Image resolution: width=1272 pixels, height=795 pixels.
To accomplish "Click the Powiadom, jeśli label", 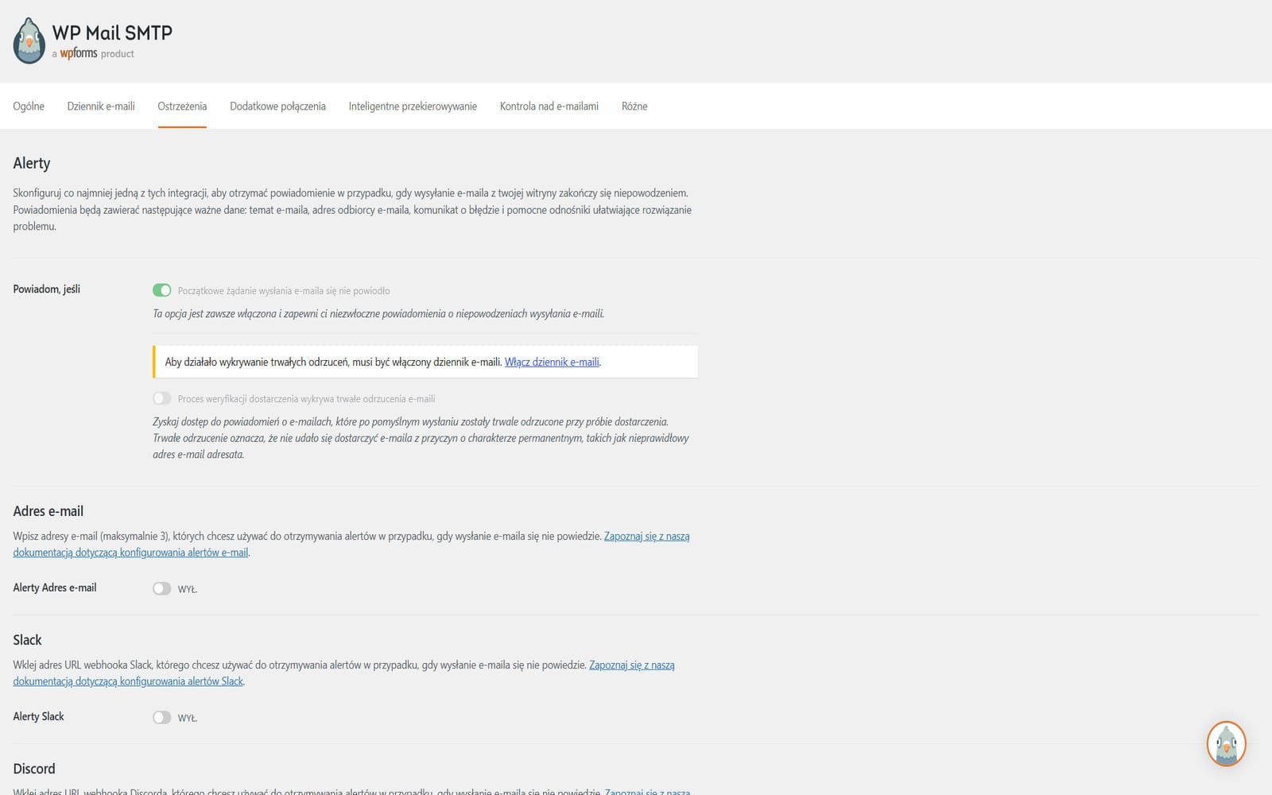I will 46,289.
